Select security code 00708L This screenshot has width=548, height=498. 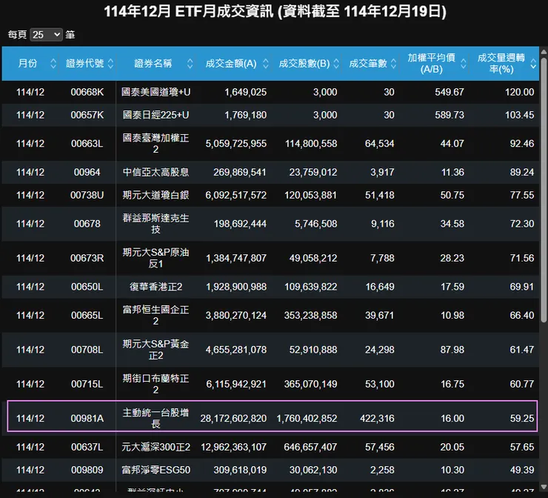(87, 350)
